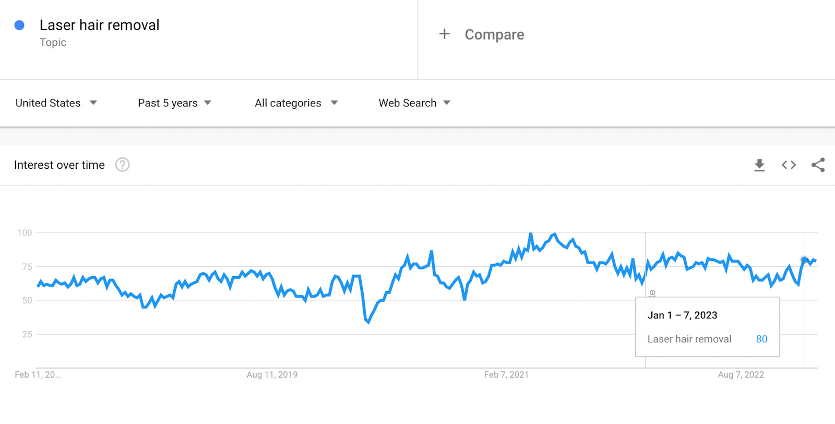Click the value 80 in the tooltip

[761, 339]
